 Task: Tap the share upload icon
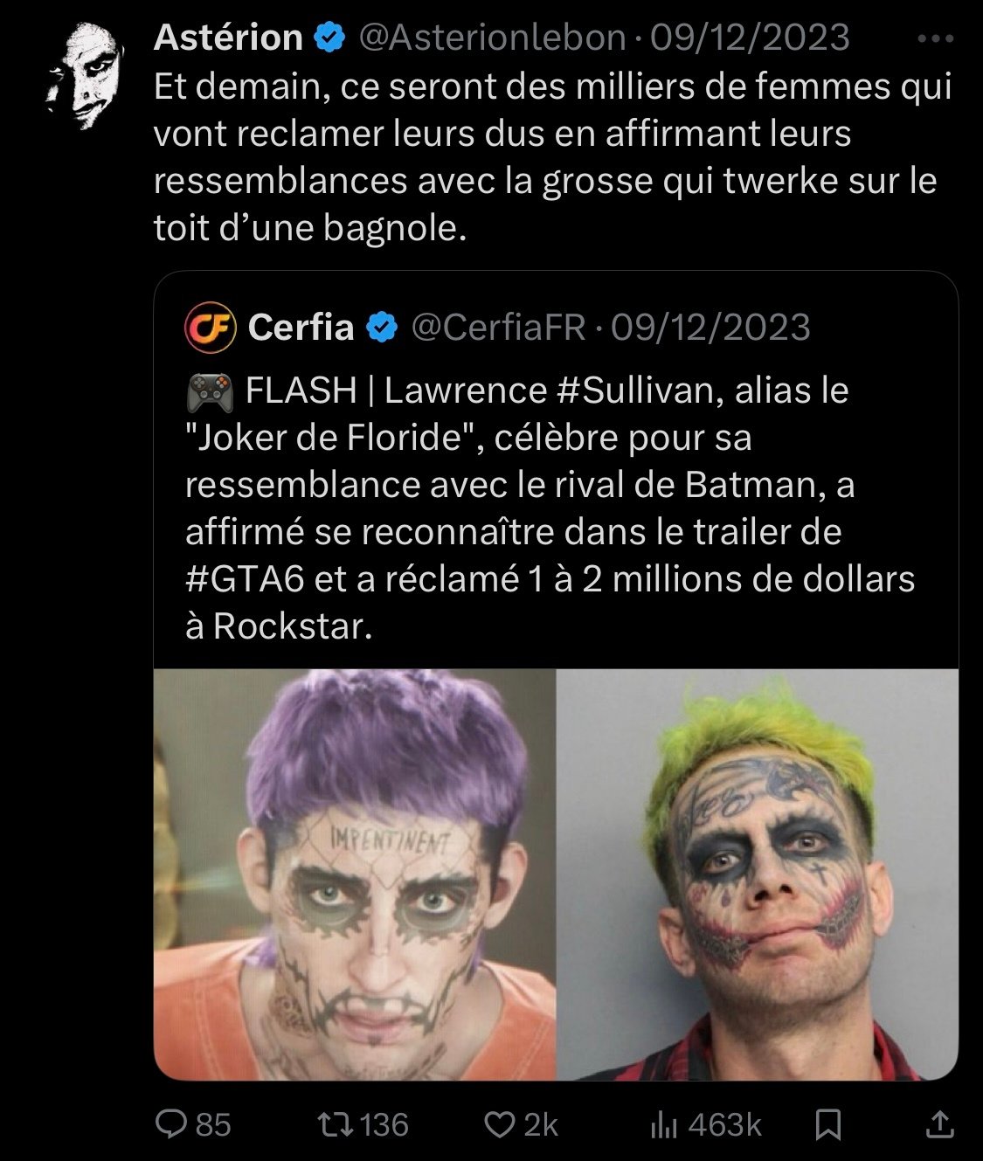(939, 1123)
